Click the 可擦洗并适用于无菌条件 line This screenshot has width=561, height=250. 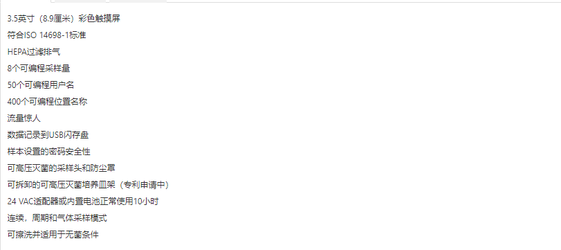(53, 235)
